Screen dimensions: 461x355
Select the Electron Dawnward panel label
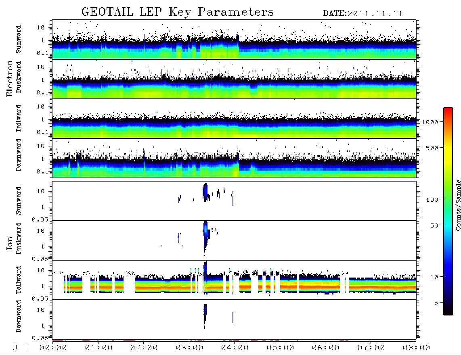pyautogui.click(x=19, y=155)
